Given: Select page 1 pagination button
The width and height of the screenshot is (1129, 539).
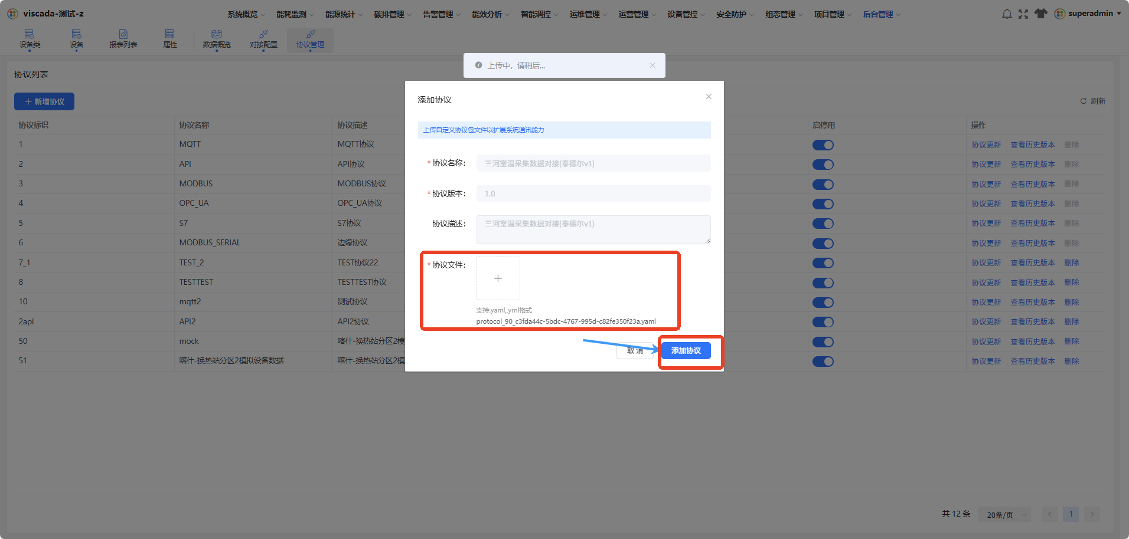Looking at the screenshot, I should coord(1071,514).
